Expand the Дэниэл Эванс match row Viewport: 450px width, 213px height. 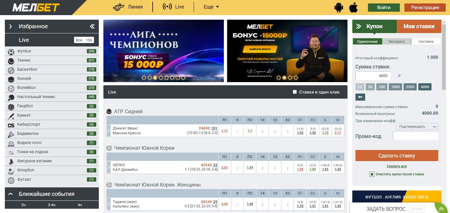tap(109, 131)
